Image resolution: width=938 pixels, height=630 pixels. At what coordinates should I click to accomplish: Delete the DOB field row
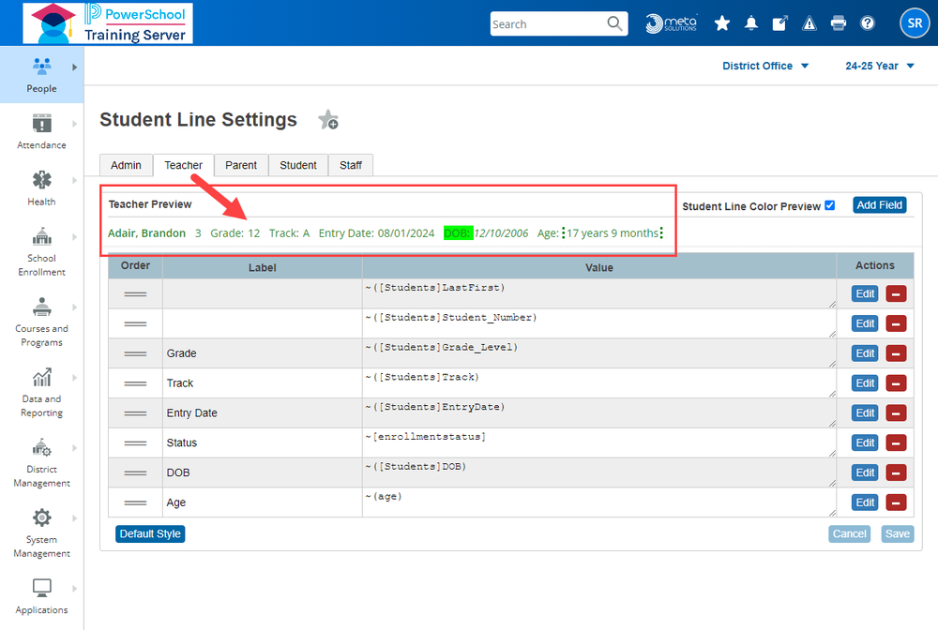pyautogui.click(x=896, y=472)
